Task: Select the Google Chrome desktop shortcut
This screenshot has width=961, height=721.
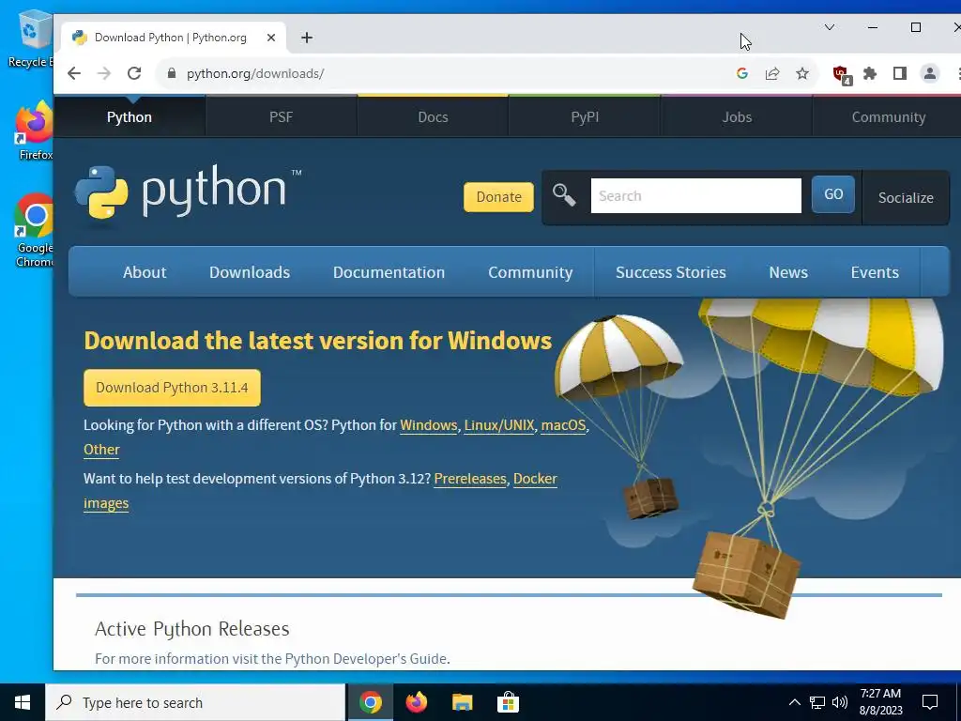Action: (35, 231)
